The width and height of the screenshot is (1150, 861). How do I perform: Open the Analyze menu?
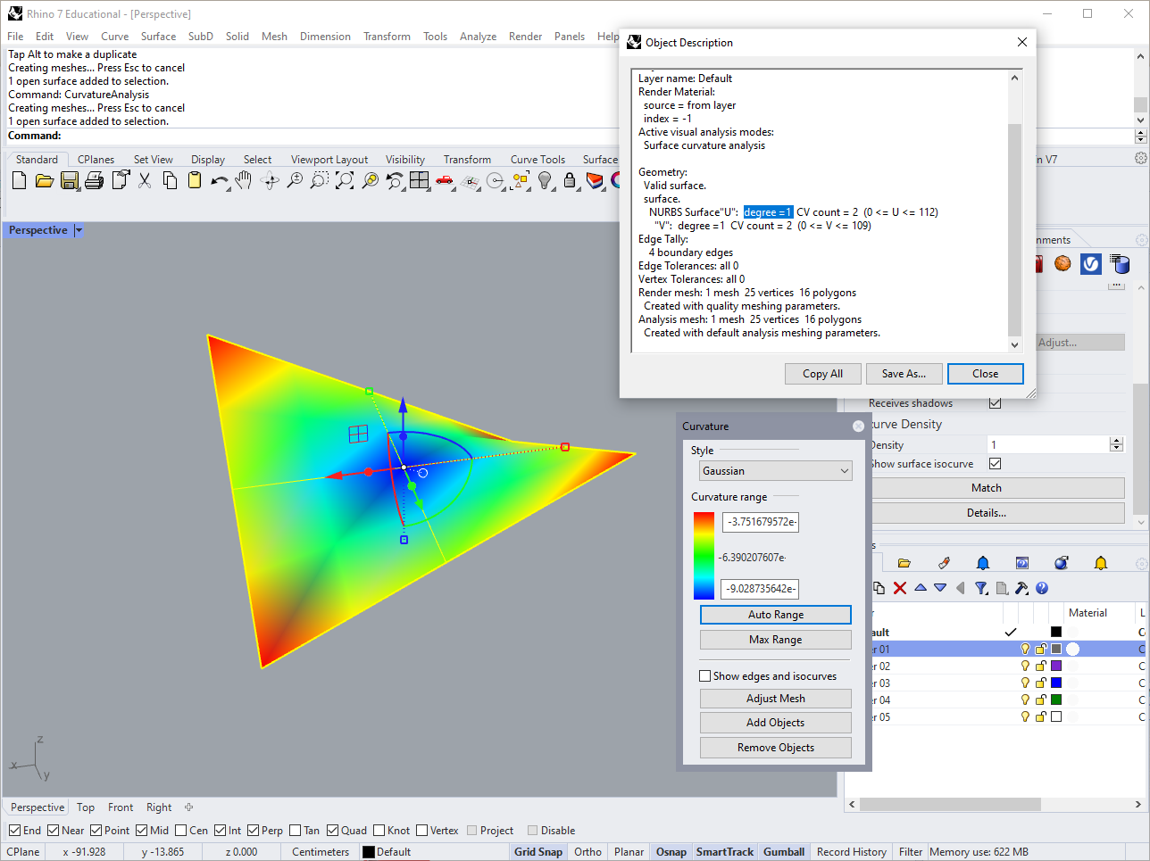[x=478, y=37]
